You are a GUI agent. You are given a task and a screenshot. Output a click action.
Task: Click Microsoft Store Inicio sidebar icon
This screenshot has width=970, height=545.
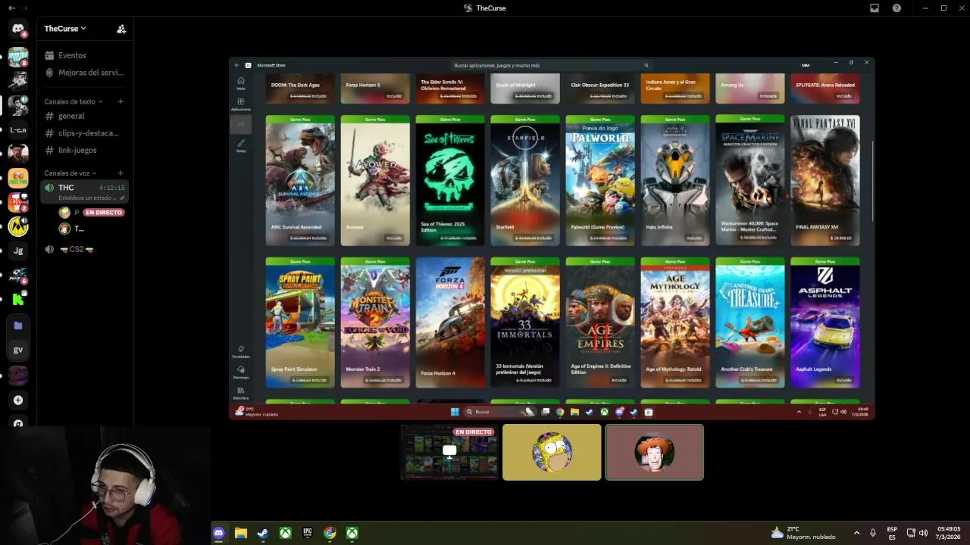pyautogui.click(x=241, y=83)
